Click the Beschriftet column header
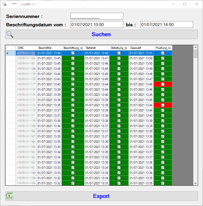Image resolution: width=203 pixels, height=206 pixels. (x=49, y=48)
